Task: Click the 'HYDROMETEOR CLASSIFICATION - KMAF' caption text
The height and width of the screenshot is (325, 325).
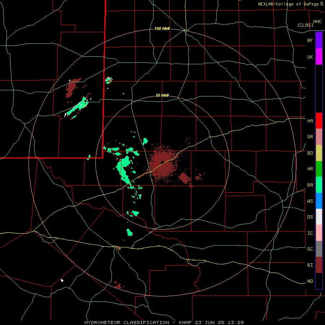Action: coord(136,322)
